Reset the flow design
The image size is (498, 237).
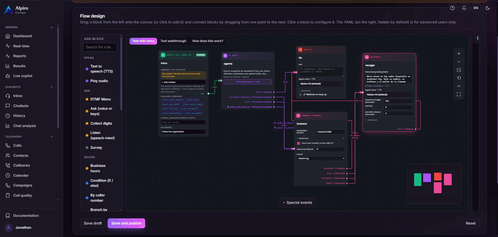coord(471,223)
